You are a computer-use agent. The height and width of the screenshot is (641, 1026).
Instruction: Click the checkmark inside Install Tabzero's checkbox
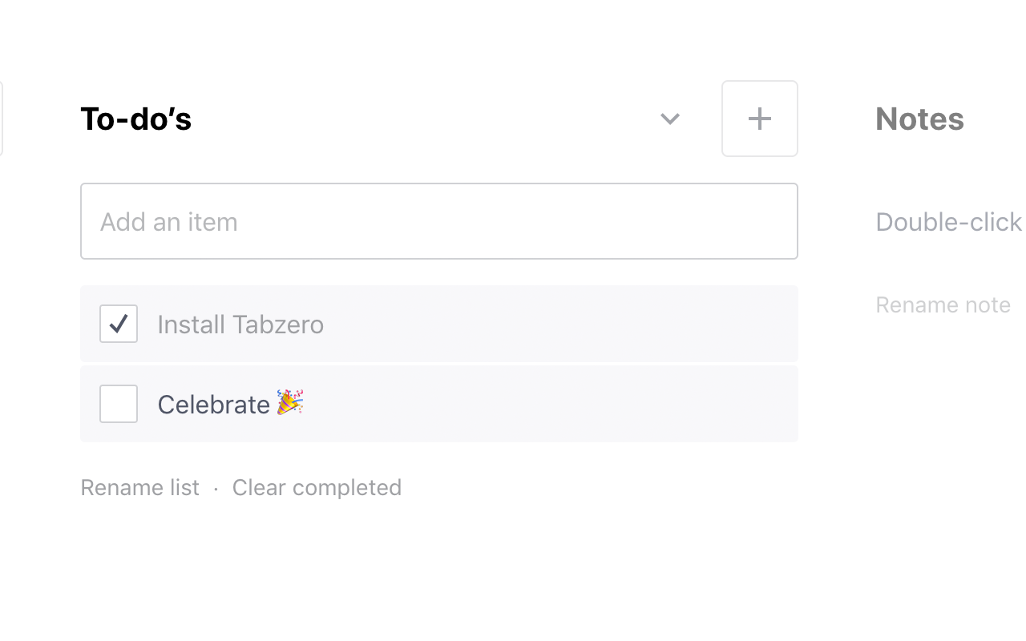118,324
